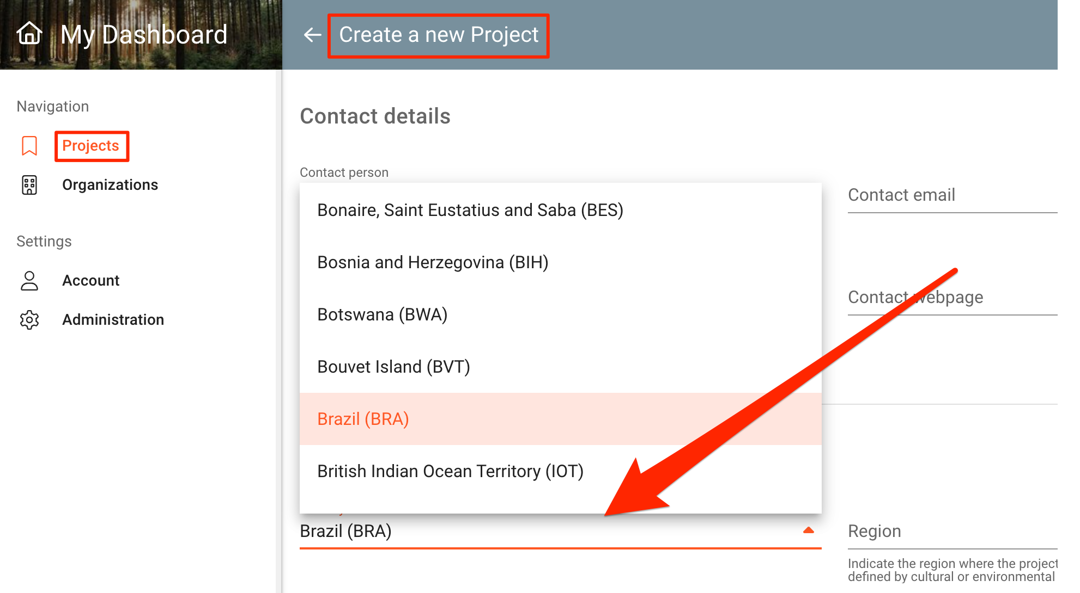Open the Administration settings link
1080x593 pixels.
[113, 320]
